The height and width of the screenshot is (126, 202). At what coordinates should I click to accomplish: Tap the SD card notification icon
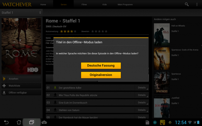pos(147,122)
